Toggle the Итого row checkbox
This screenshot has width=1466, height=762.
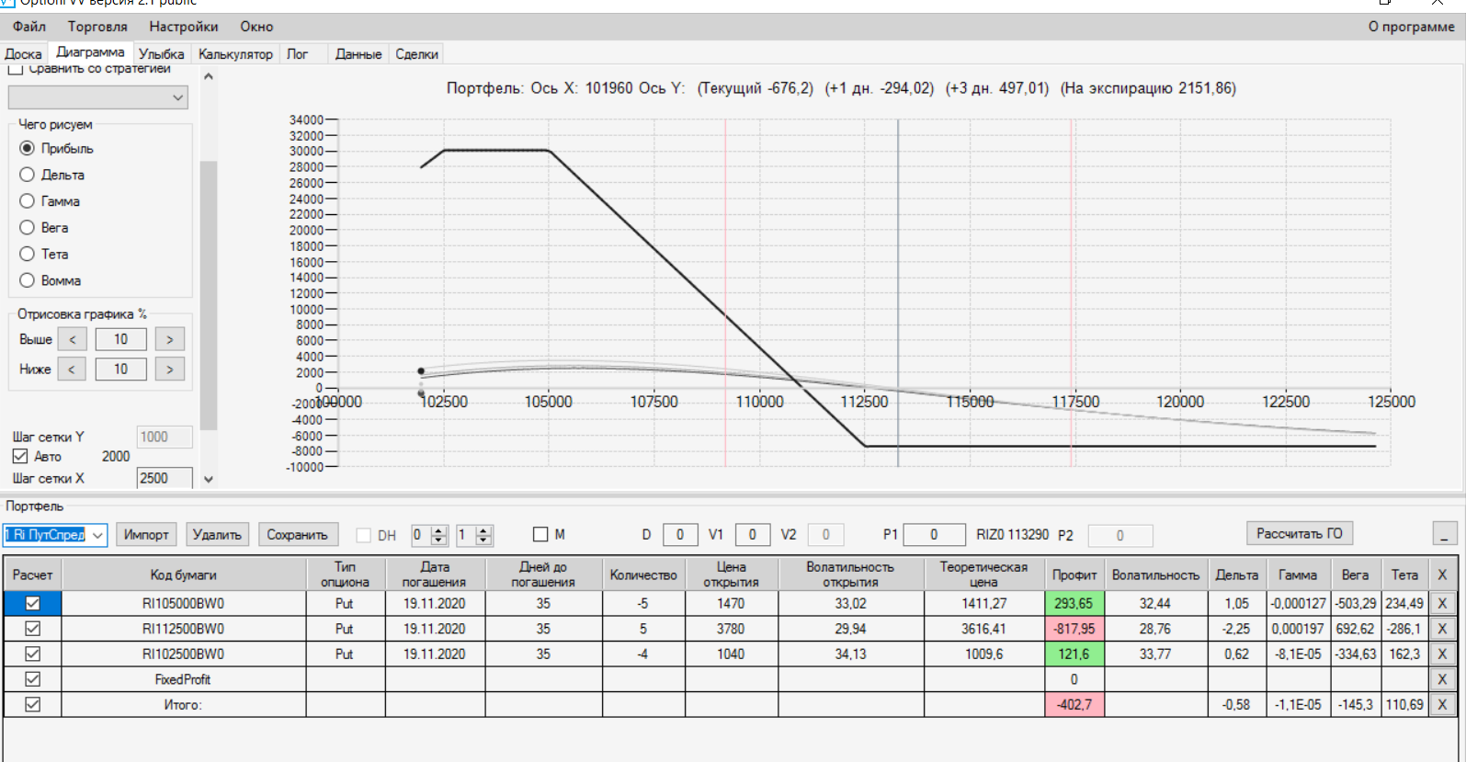[x=33, y=704]
